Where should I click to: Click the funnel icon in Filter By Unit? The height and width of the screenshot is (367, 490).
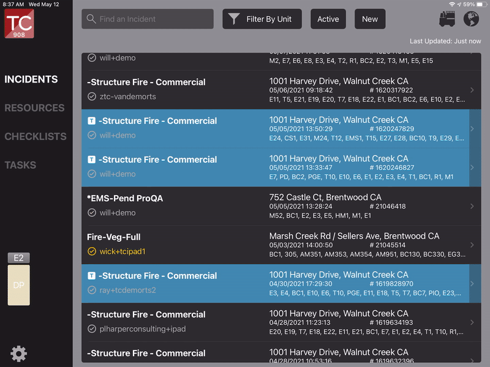click(x=234, y=19)
